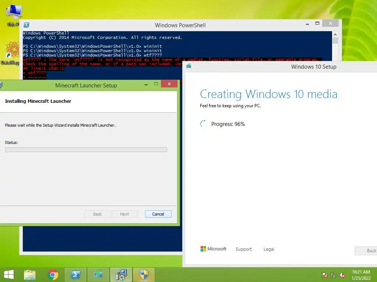Image resolution: width=377 pixels, height=282 pixels.
Task: Click the disabled Next button in Minecraft Setup
Action: click(x=124, y=214)
